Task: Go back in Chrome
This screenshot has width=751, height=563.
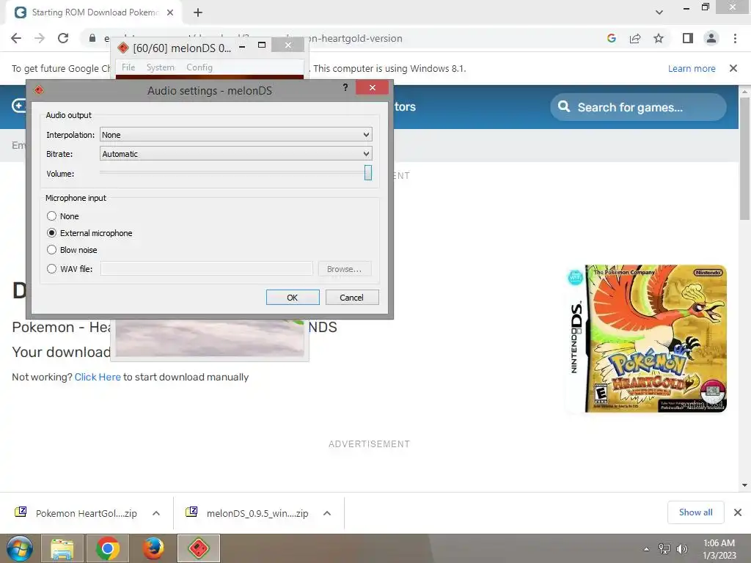Action: (x=16, y=38)
